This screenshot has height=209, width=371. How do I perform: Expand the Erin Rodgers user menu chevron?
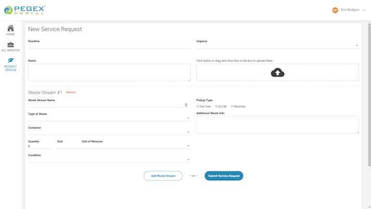click(x=364, y=10)
